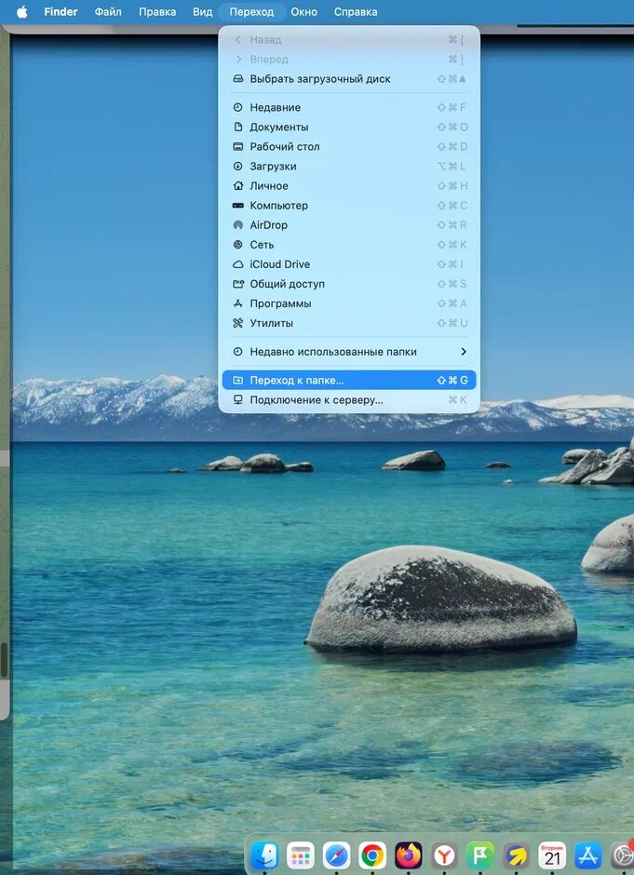The width and height of the screenshot is (634, 875).
Task: Open the green flag app in Dock
Action: [480, 855]
